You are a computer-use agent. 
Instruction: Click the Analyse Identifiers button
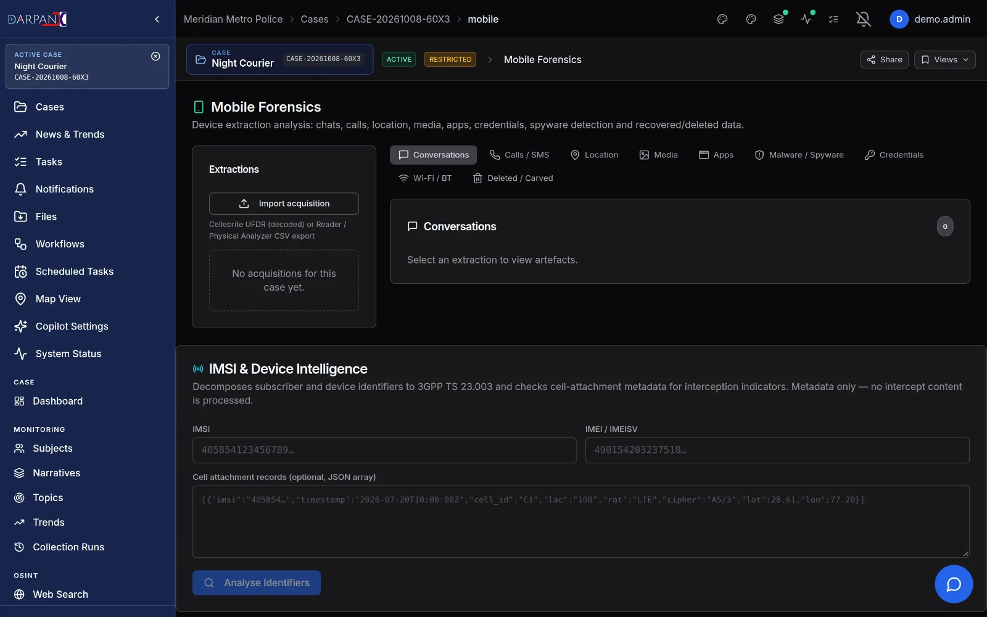pos(257,582)
